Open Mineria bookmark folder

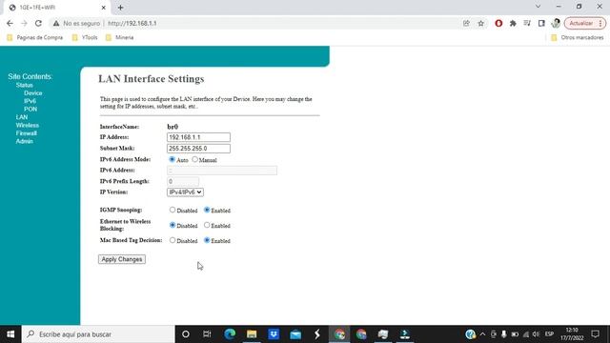pos(119,38)
